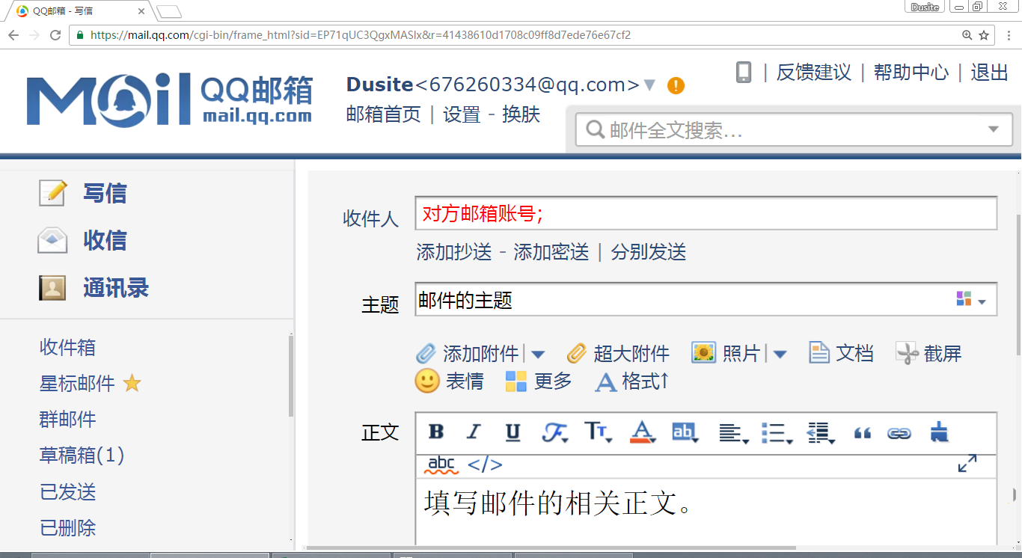Insert a blockquote in body
Screen dimensions: 1022x558
[863, 433]
